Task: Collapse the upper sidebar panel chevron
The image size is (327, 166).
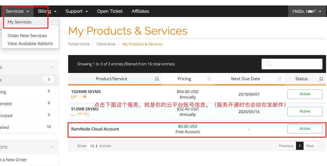Action: pyautogui.click(x=51, y=67)
